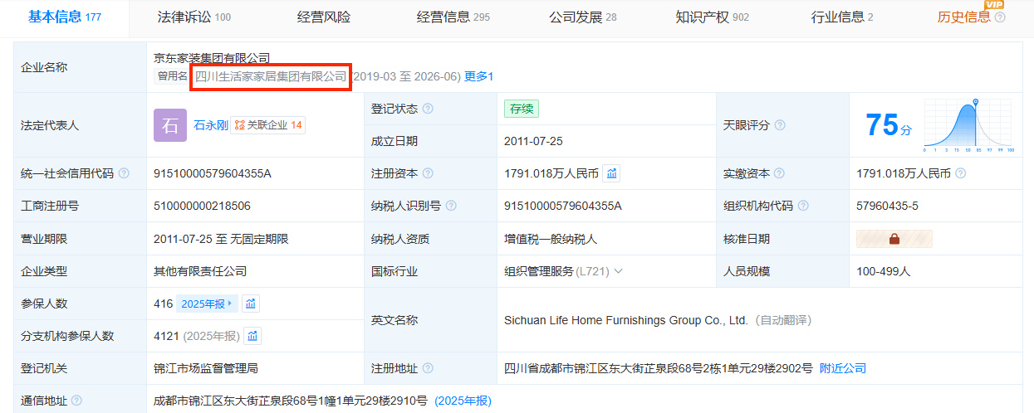
Task: Switch to 法律诉讼 tab
Action: click(194, 17)
